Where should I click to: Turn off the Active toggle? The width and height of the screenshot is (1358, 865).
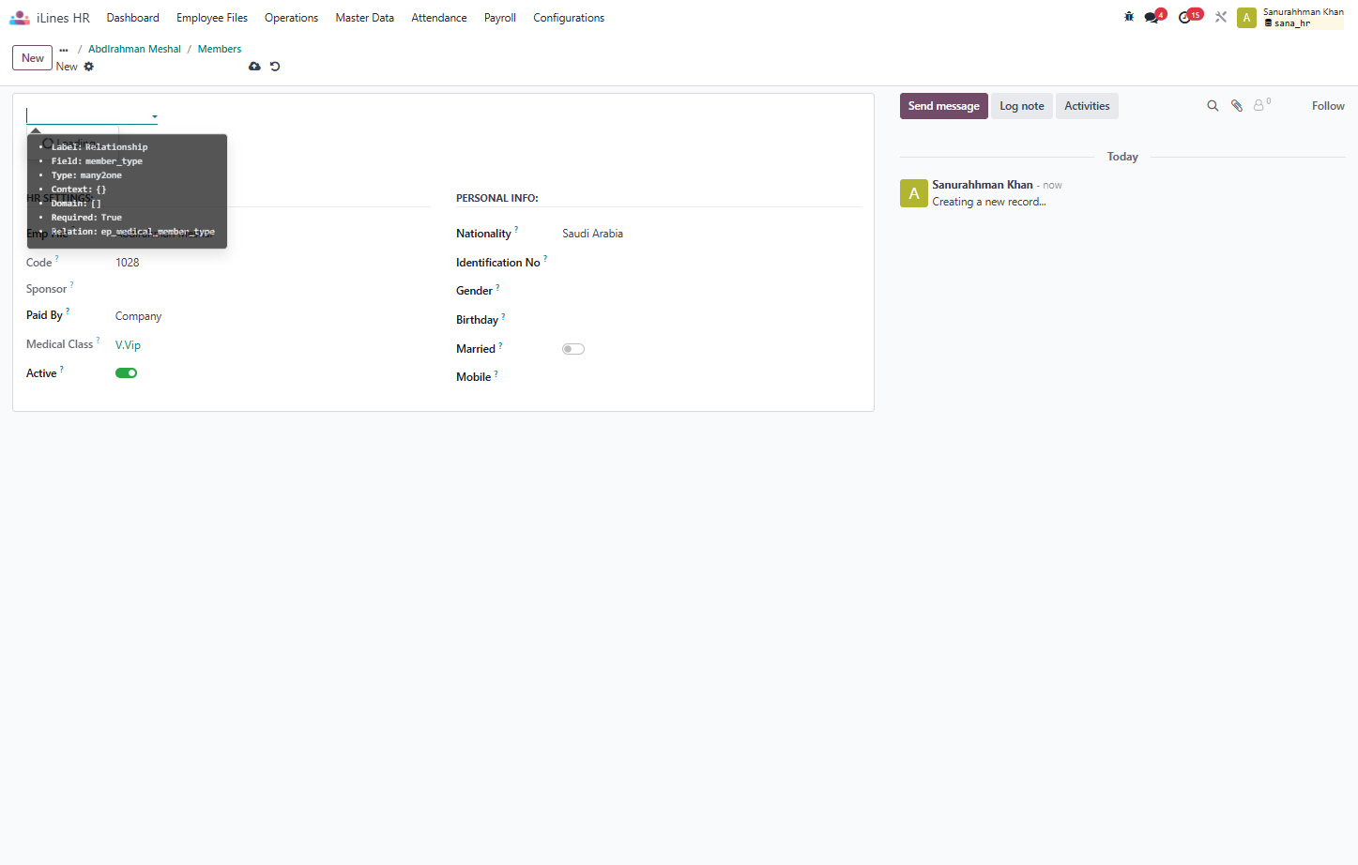click(127, 373)
